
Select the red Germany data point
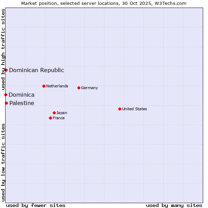click(79, 88)
